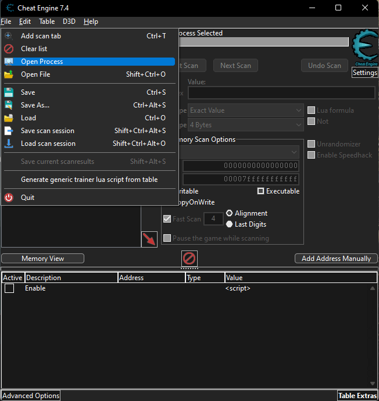
Task: Open Table Extras at bottom right
Action: pos(357,396)
